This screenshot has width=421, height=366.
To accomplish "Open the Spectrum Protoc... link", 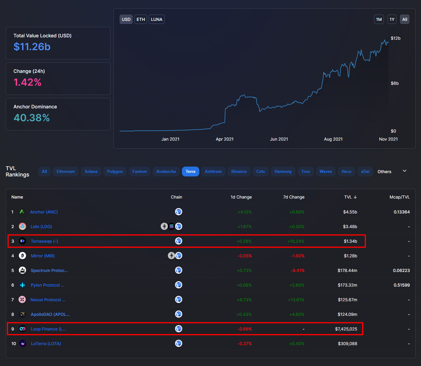I will [x=49, y=270].
